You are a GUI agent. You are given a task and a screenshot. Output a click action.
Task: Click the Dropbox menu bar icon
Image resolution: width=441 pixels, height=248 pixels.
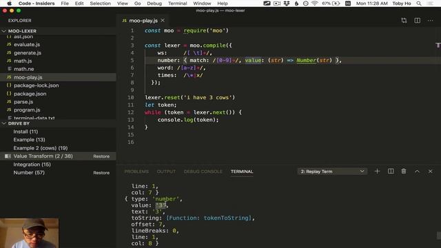(287, 3)
